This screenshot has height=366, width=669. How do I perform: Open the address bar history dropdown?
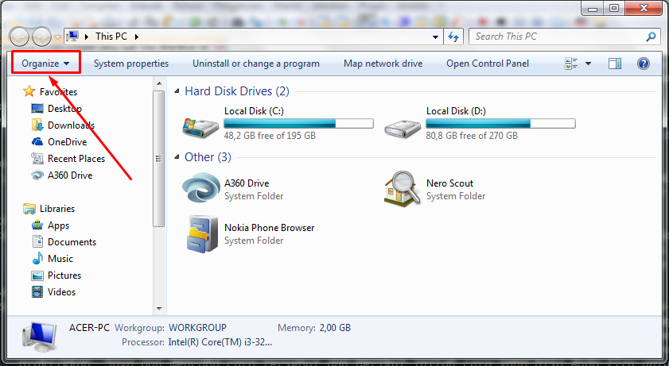coord(435,37)
